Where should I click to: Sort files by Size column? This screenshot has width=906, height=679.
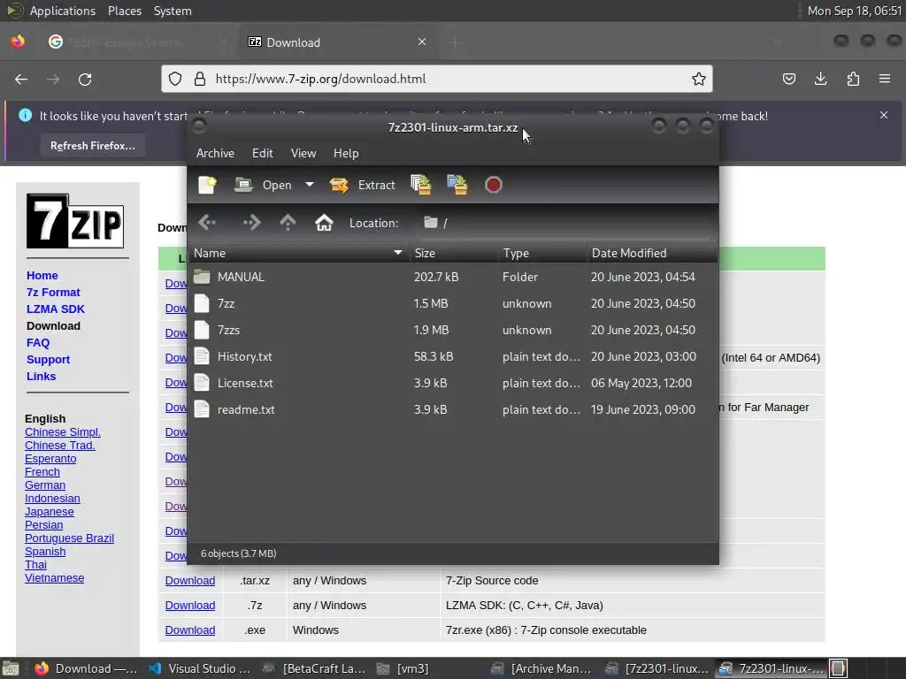(x=454, y=253)
